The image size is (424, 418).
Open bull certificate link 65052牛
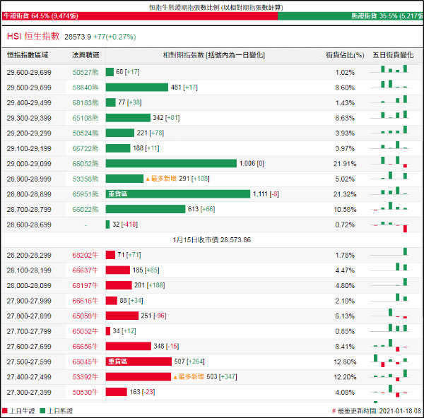[86, 331]
